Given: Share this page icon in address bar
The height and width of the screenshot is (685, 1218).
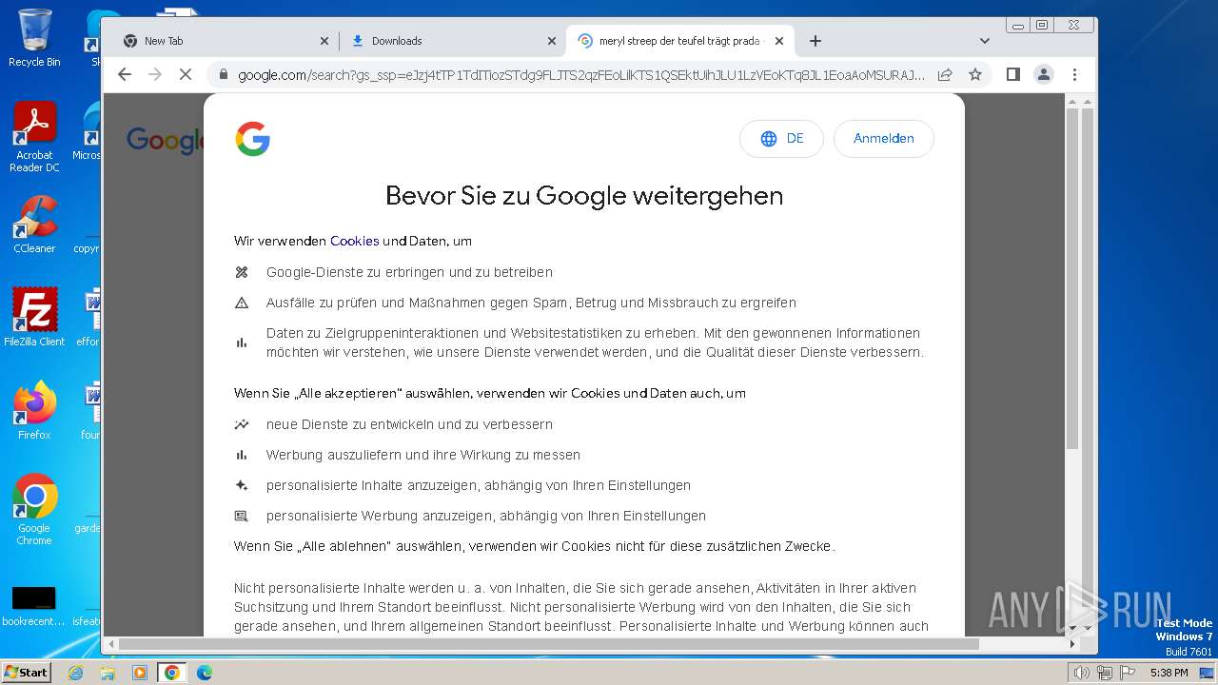Looking at the screenshot, I should pyautogui.click(x=945, y=74).
